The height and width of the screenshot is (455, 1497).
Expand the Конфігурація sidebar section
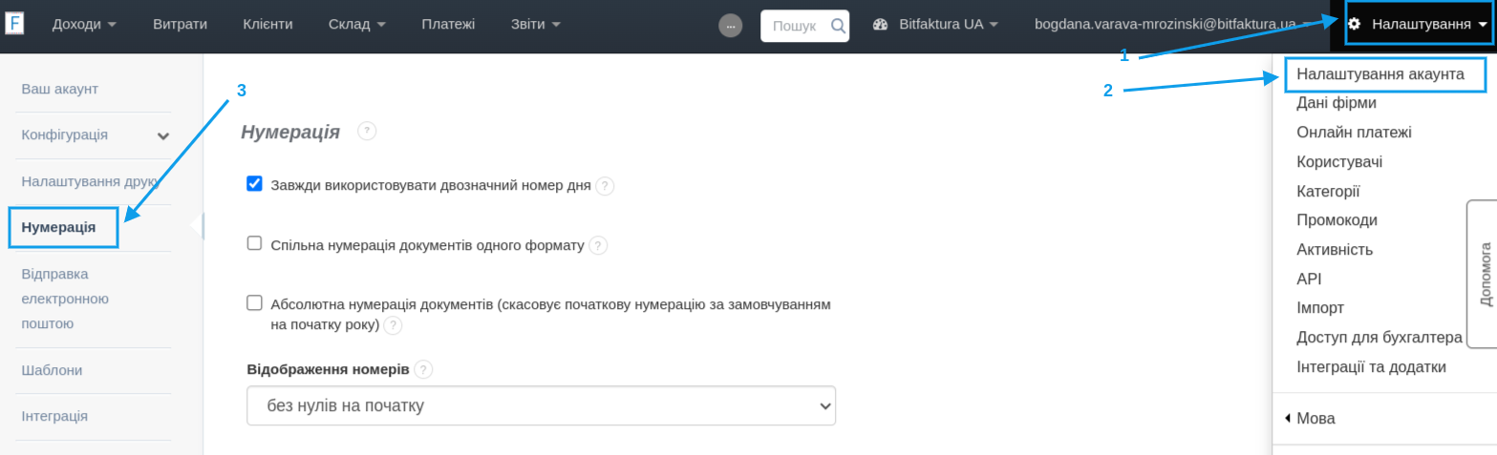163,135
